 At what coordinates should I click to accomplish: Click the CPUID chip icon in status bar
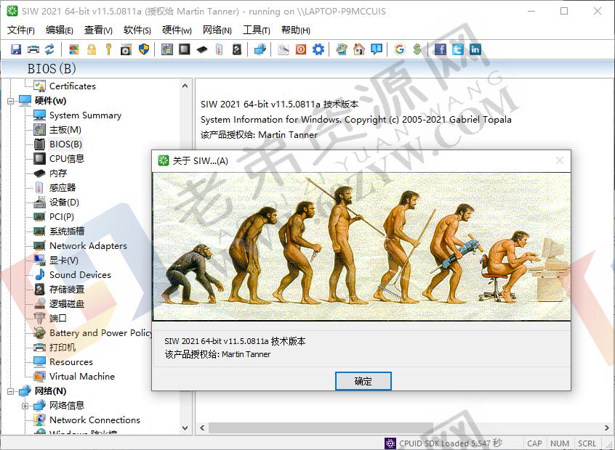390,443
